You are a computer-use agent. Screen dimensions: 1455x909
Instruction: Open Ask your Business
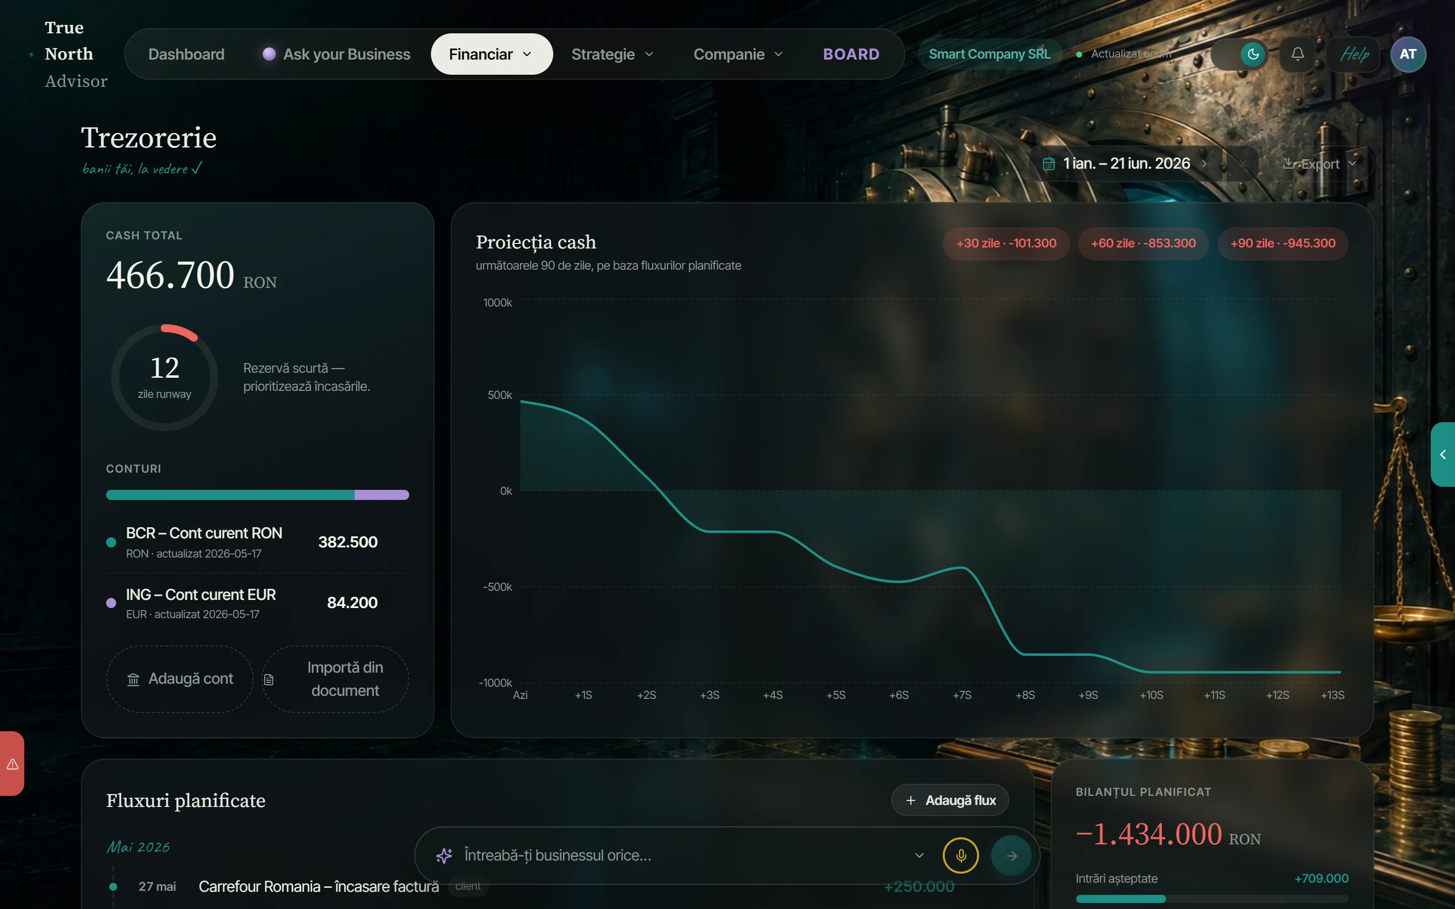pos(336,54)
